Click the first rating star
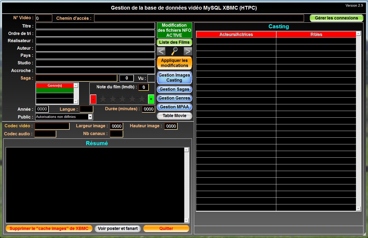Image resolution: width=368 pixels, height=238 pixels. [103, 99]
